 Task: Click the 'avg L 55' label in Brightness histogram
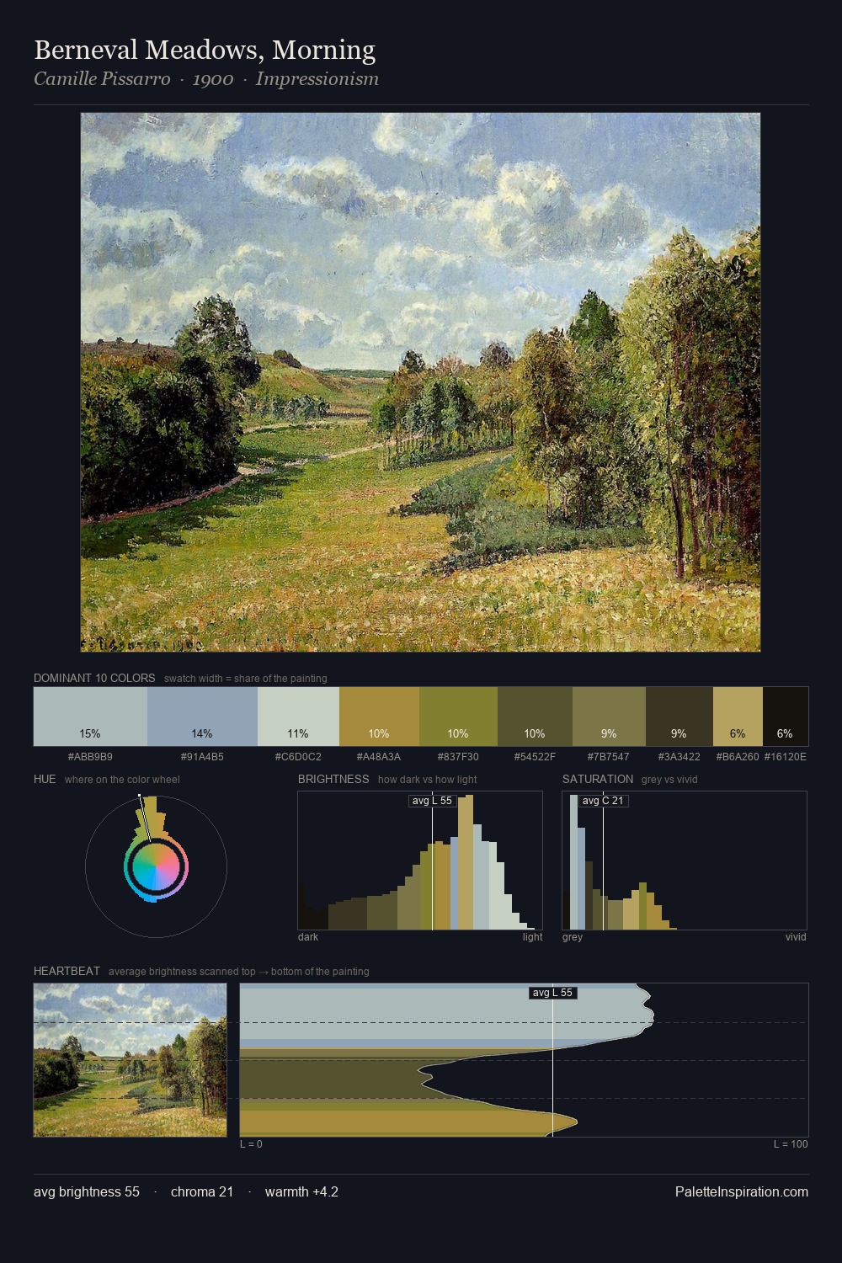(432, 801)
